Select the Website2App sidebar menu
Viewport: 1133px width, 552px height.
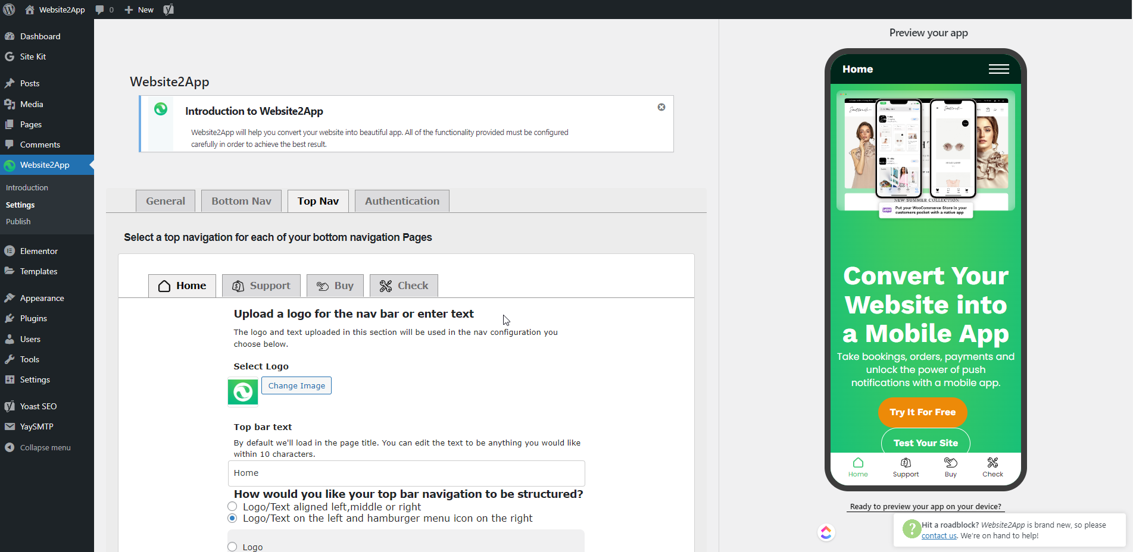[47, 165]
